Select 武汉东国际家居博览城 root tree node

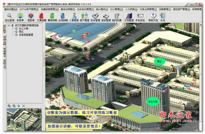(x=27, y=25)
